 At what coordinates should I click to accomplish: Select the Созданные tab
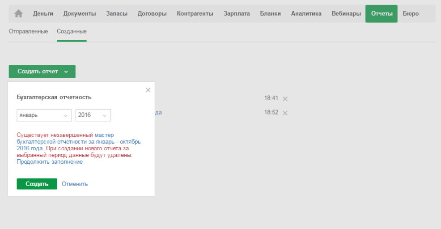(x=72, y=31)
